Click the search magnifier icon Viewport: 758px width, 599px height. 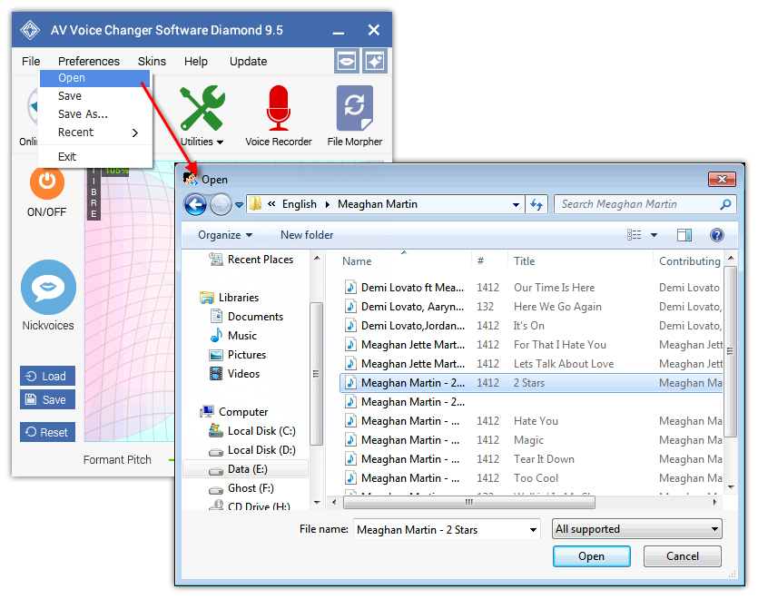click(725, 204)
